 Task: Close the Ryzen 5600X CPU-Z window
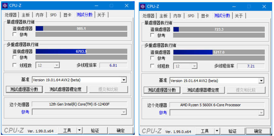click(264, 7)
